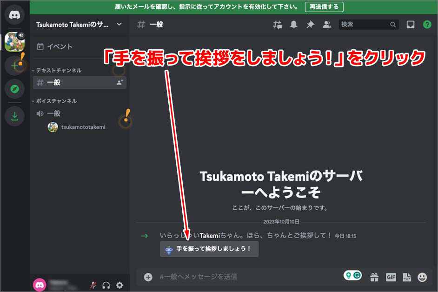Open the help question mark icon
438x292 pixels.
coord(427,25)
